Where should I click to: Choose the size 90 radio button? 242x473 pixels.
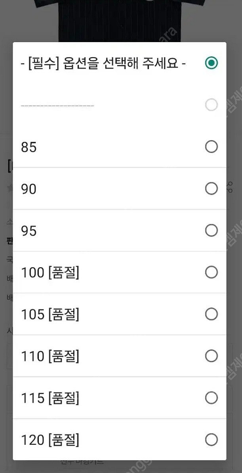click(x=211, y=189)
